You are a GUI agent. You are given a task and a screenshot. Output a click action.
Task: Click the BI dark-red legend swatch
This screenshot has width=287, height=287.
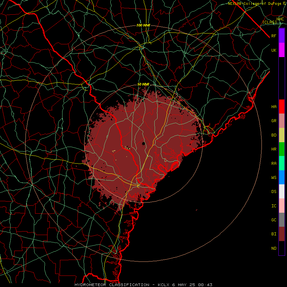tap(282, 234)
